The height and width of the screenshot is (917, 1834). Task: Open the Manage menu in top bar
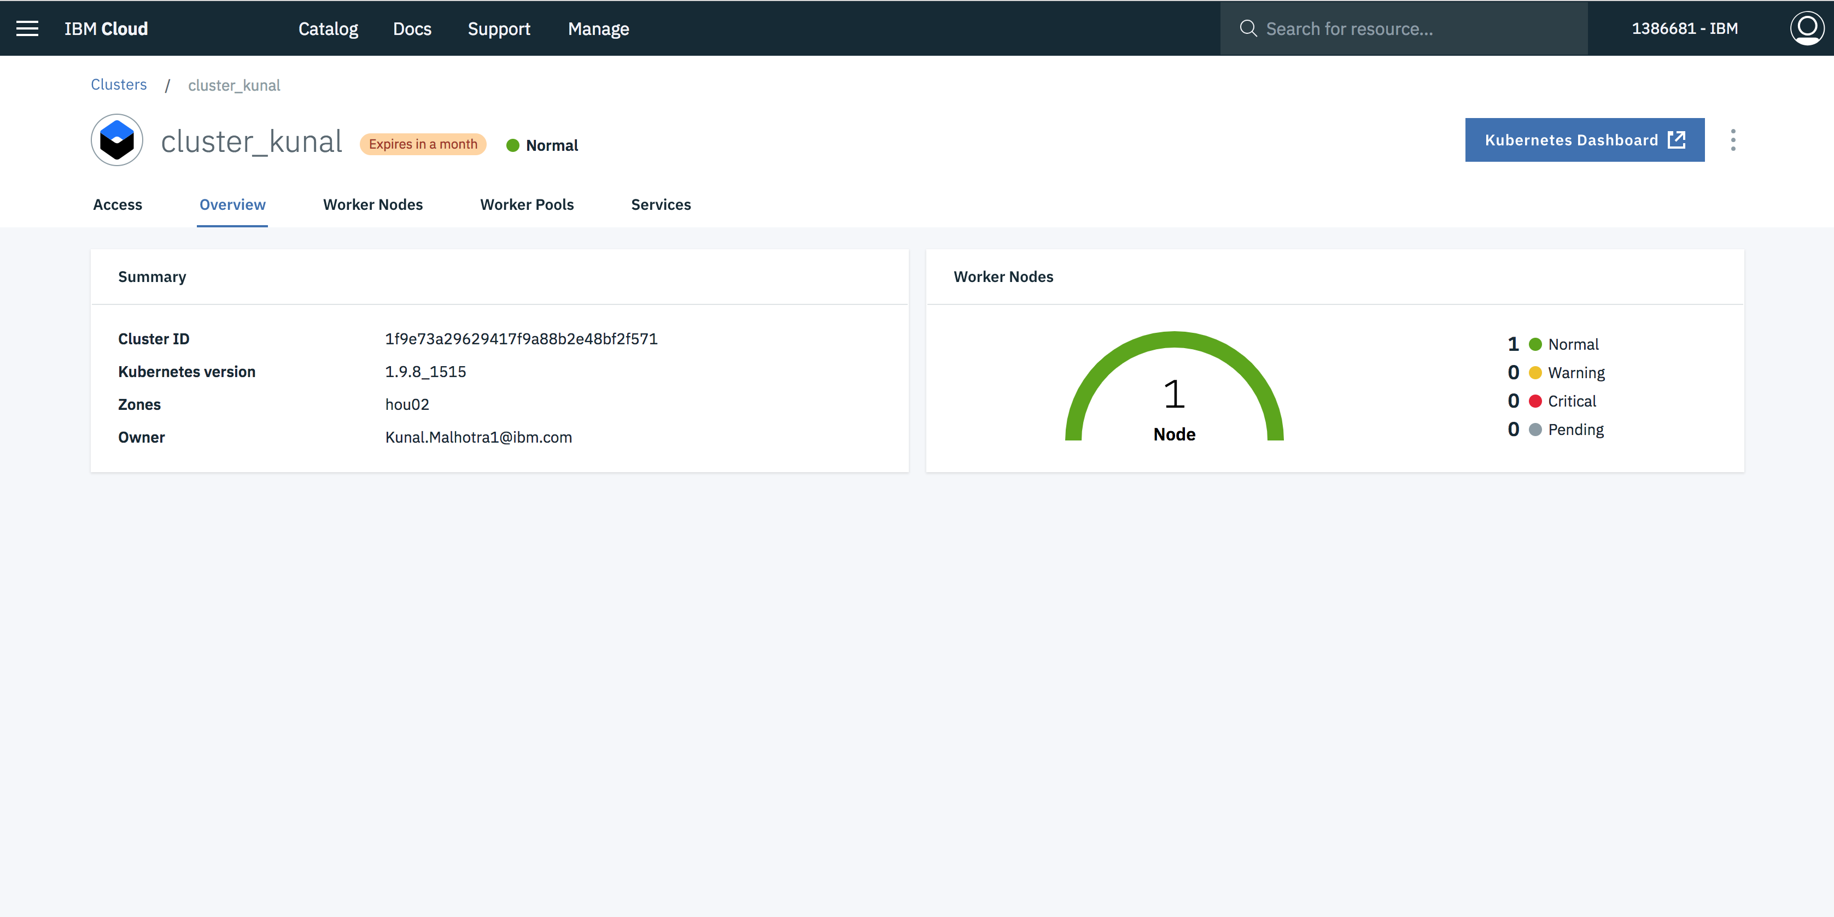pyautogui.click(x=598, y=29)
